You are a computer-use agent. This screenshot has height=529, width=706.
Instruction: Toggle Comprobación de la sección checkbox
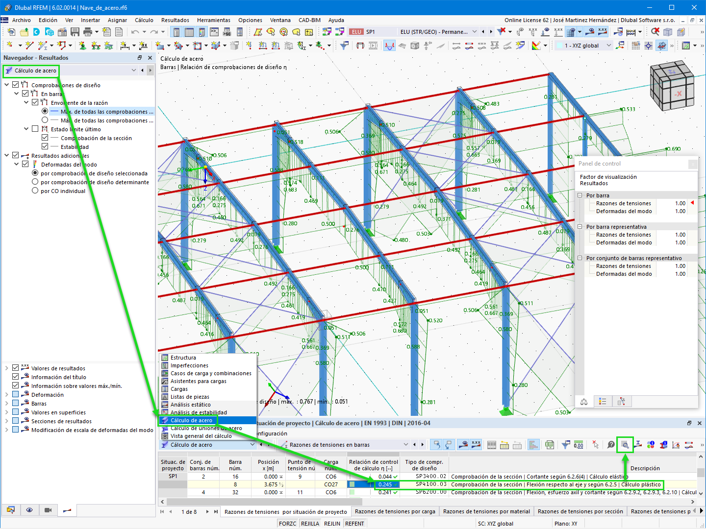click(x=45, y=138)
